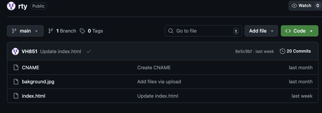Open the Create CNAME commit message

point(154,68)
